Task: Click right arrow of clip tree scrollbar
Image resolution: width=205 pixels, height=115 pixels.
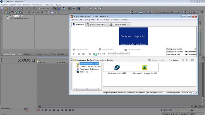Action: 100,89
